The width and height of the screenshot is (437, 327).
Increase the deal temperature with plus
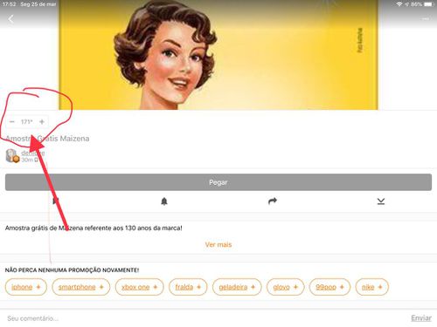click(x=42, y=121)
